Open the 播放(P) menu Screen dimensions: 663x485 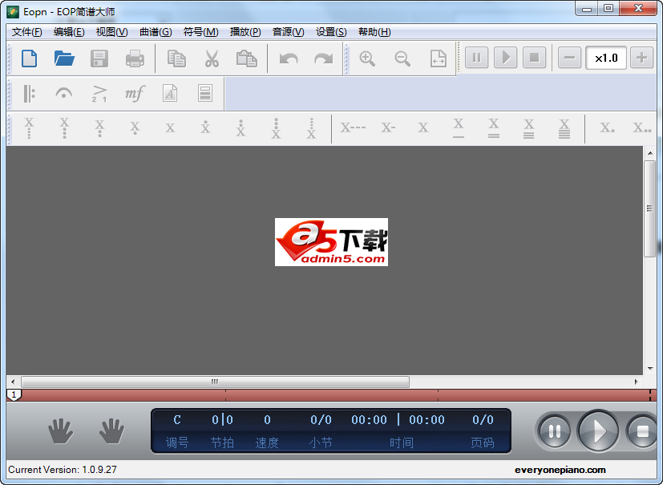click(245, 32)
